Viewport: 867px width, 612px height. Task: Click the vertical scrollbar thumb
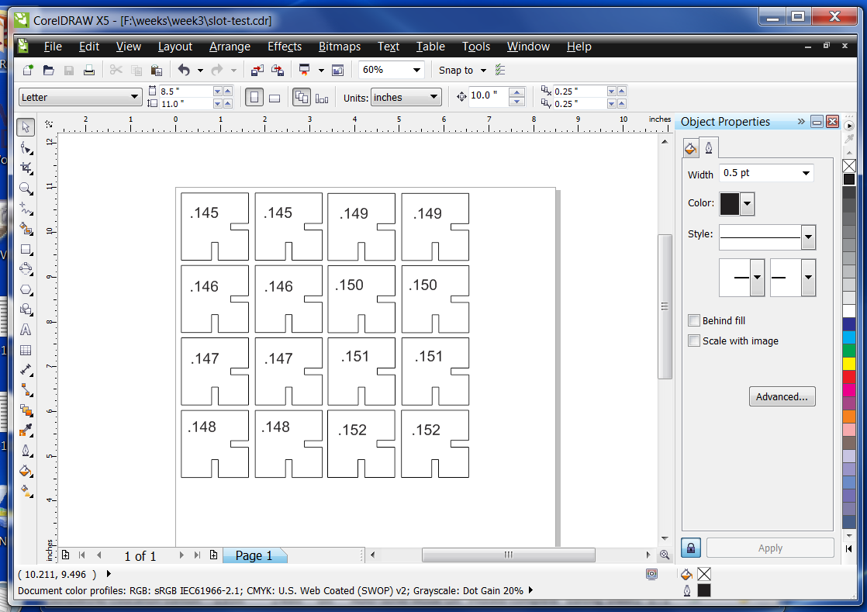[x=665, y=307]
